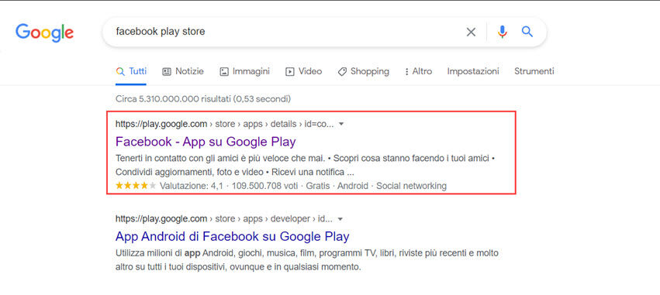Viewport: 660px width, 295px height.
Task: Switch to the Video tab
Action: pyautogui.click(x=303, y=71)
